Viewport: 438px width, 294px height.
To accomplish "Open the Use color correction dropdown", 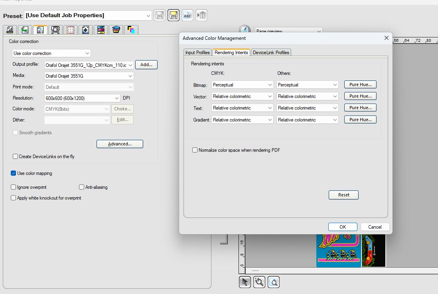I will pyautogui.click(x=51, y=53).
